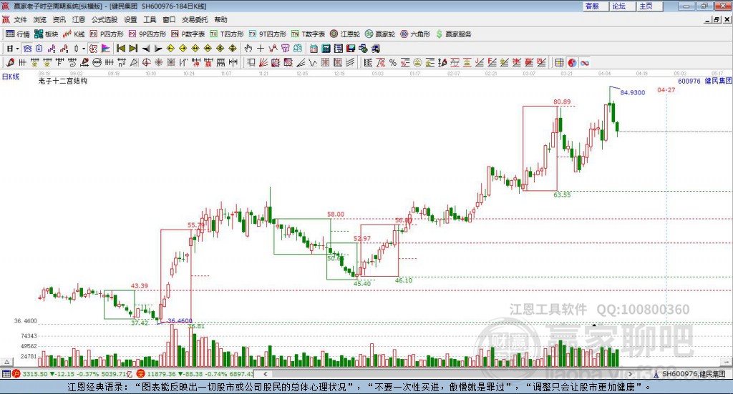
Task: Click the 63.55 price label
Action: (562, 194)
